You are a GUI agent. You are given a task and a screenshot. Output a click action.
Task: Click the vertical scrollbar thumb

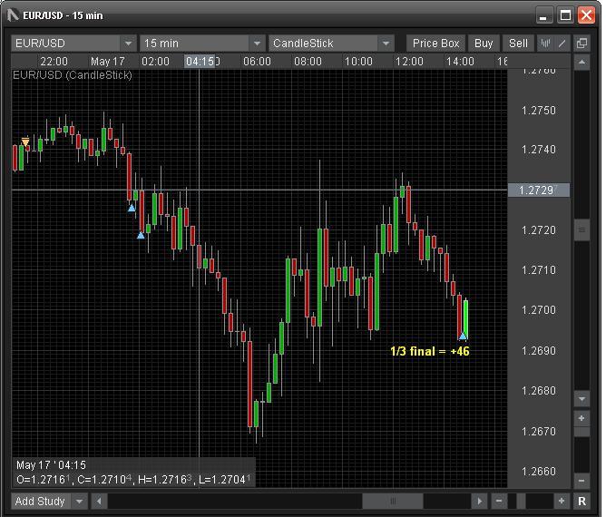(582, 230)
